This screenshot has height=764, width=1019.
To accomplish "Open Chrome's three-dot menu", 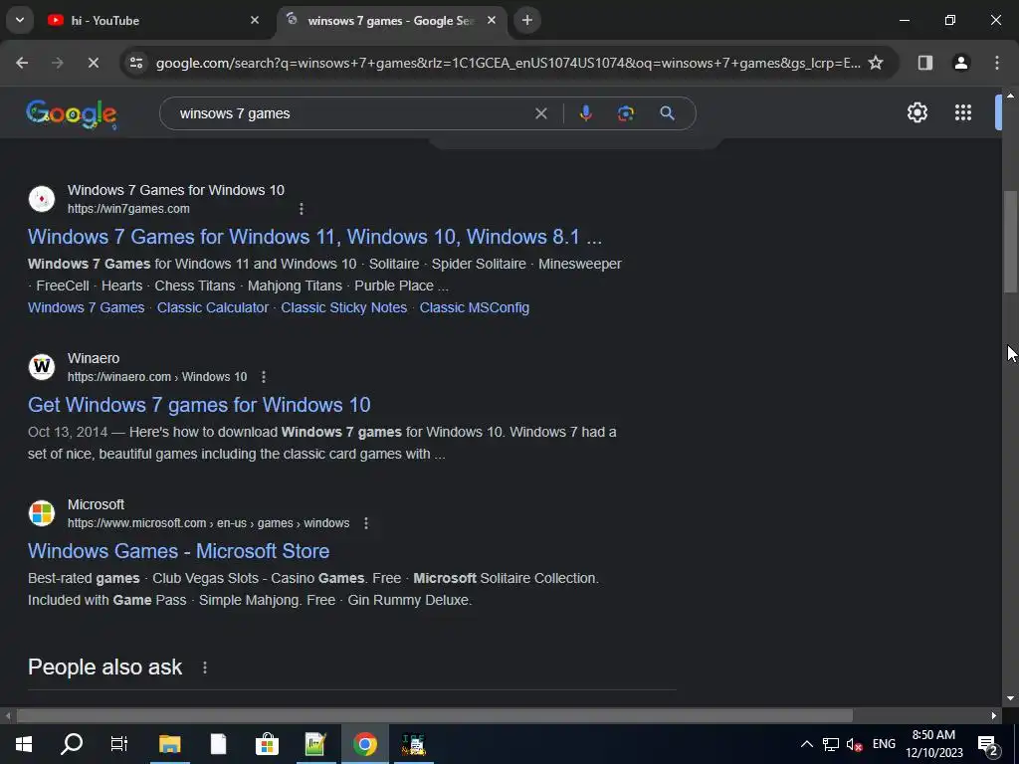I will click(x=997, y=63).
